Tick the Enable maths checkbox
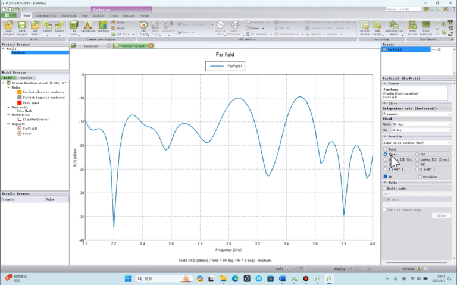457x285 pixels. (384, 189)
